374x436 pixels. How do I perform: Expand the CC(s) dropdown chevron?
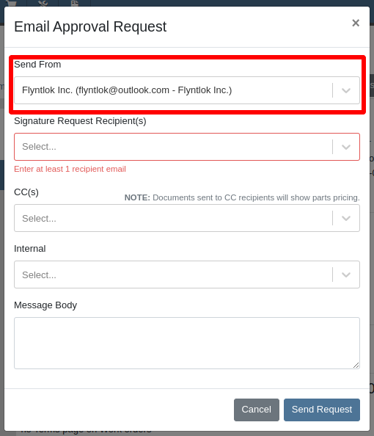pos(346,218)
